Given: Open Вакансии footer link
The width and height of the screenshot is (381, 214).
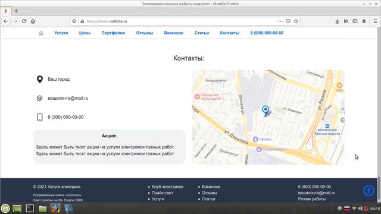Looking at the screenshot, I should 211,187.
